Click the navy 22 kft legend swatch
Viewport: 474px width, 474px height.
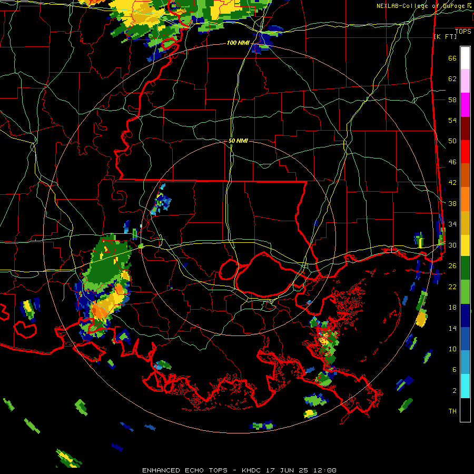[465, 315]
